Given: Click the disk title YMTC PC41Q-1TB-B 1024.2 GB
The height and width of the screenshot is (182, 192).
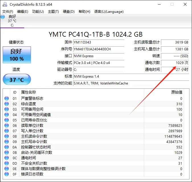Looking at the screenshot, I should tap(95, 34).
